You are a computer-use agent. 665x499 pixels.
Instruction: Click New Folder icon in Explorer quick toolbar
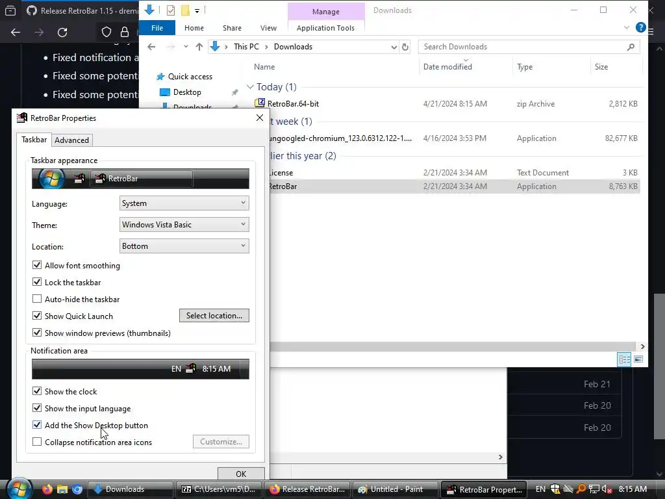tap(185, 10)
